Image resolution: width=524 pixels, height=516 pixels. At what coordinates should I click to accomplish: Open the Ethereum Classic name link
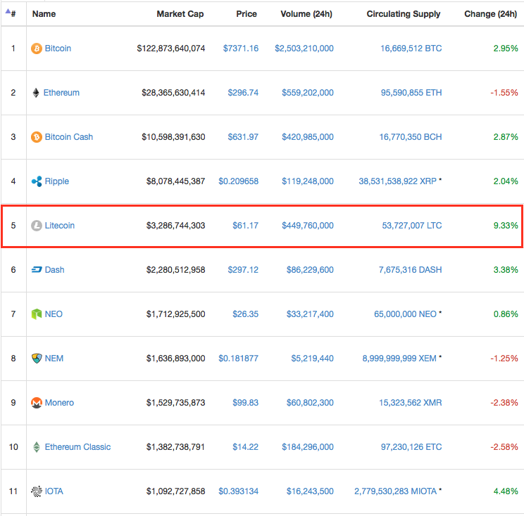click(77, 447)
